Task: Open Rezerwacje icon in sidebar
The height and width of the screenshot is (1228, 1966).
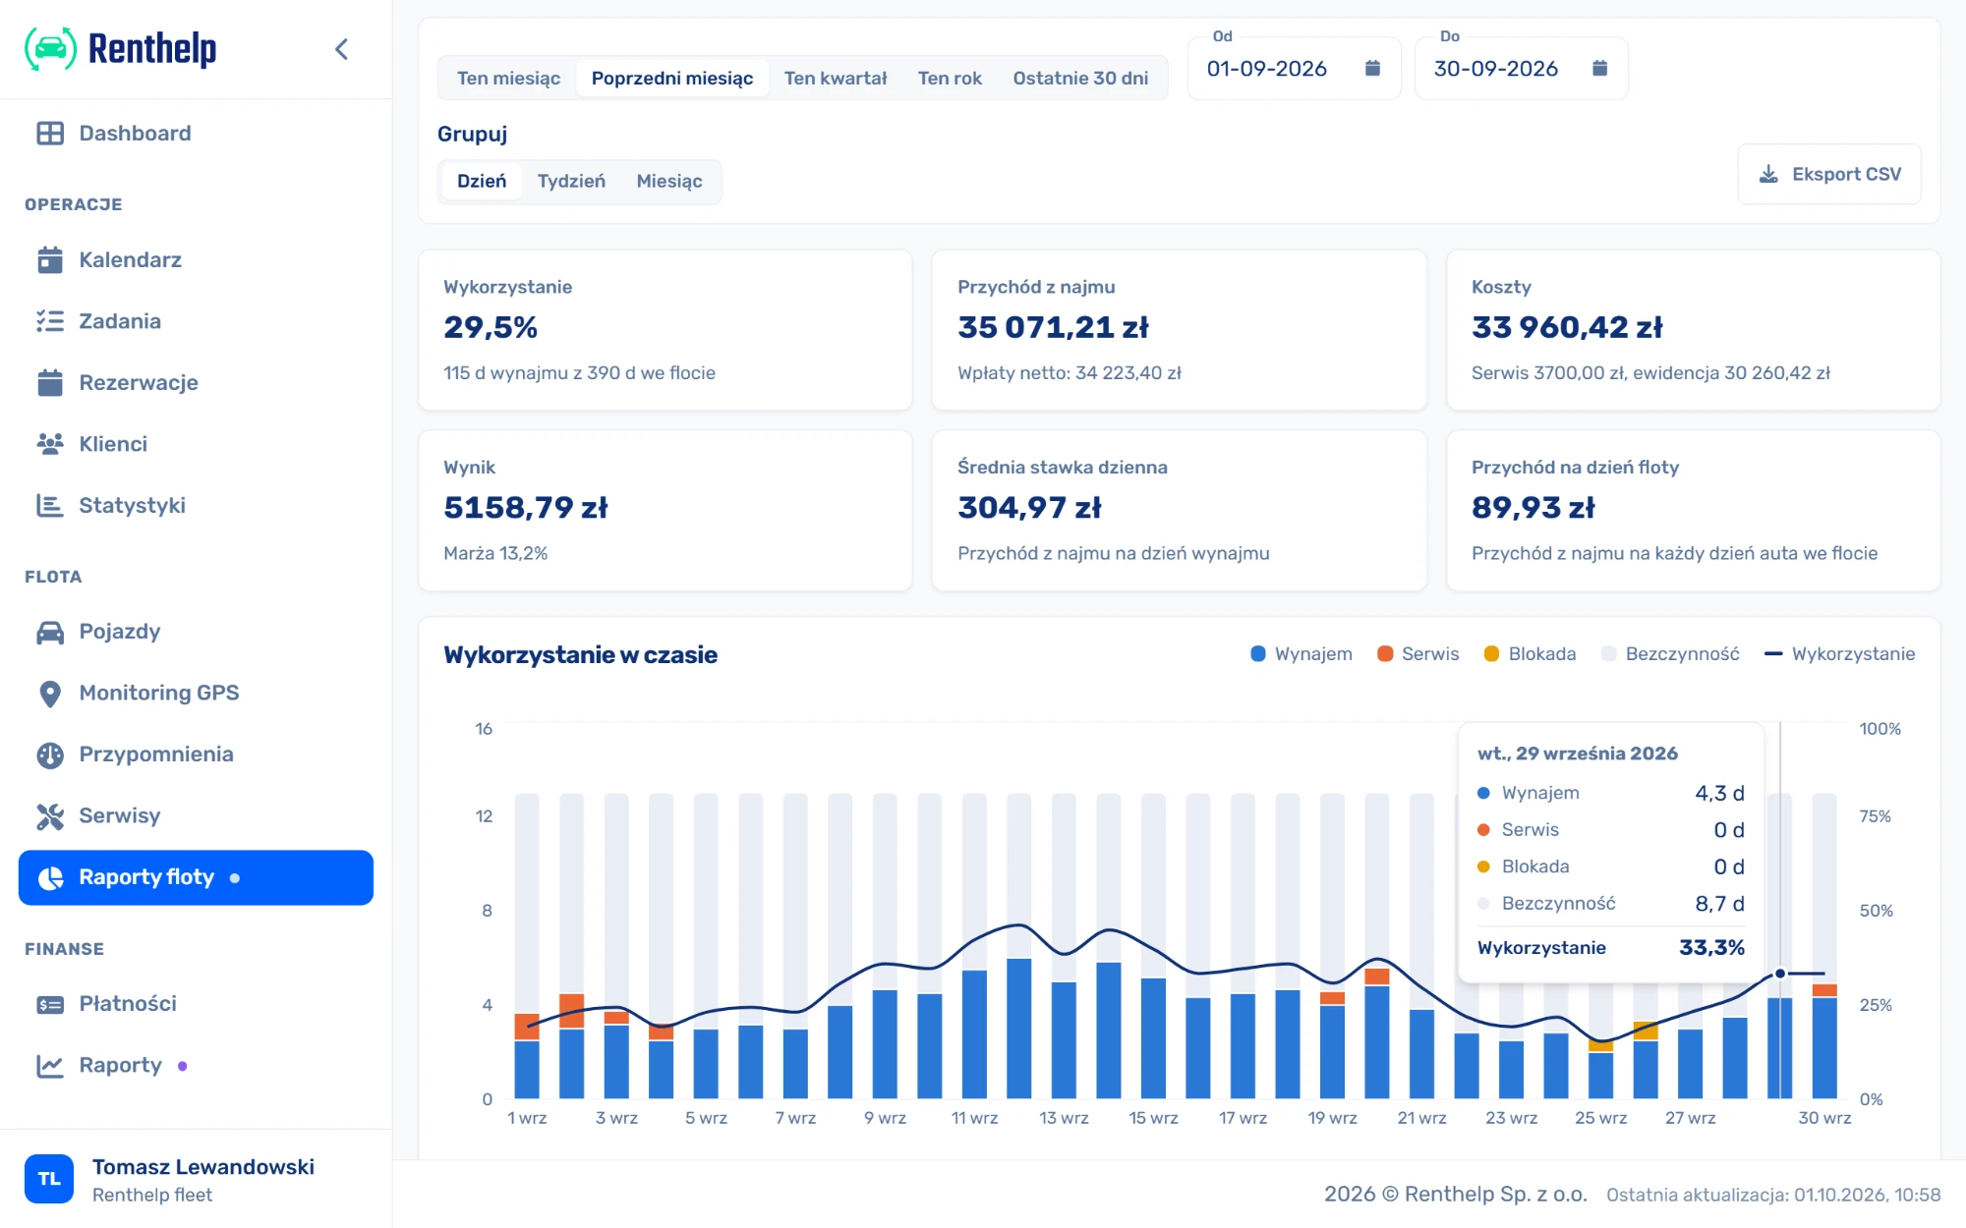Action: pyautogui.click(x=50, y=383)
